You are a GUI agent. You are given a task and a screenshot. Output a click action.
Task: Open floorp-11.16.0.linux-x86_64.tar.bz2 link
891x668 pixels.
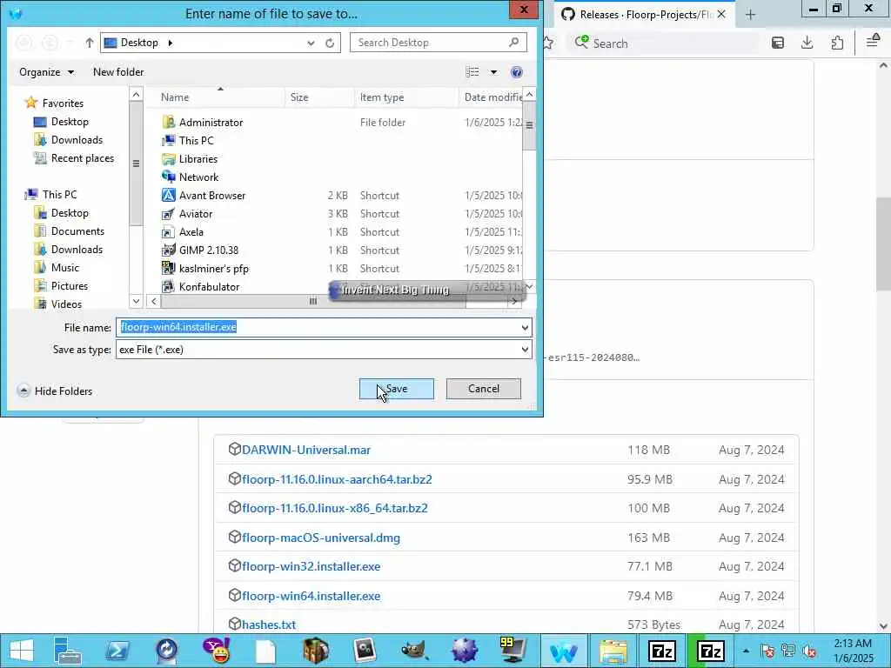tap(335, 508)
